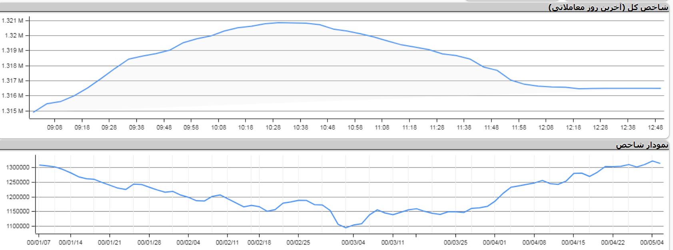Click the نمودار شاخص panel header title
Screen dimensions: 673x250
[642, 145]
